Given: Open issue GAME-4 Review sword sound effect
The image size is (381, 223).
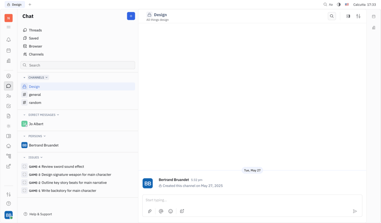Looking at the screenshot, I should click(78, 167).
